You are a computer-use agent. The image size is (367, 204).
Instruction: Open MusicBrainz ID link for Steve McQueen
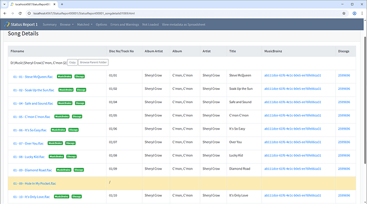point(293,75)
